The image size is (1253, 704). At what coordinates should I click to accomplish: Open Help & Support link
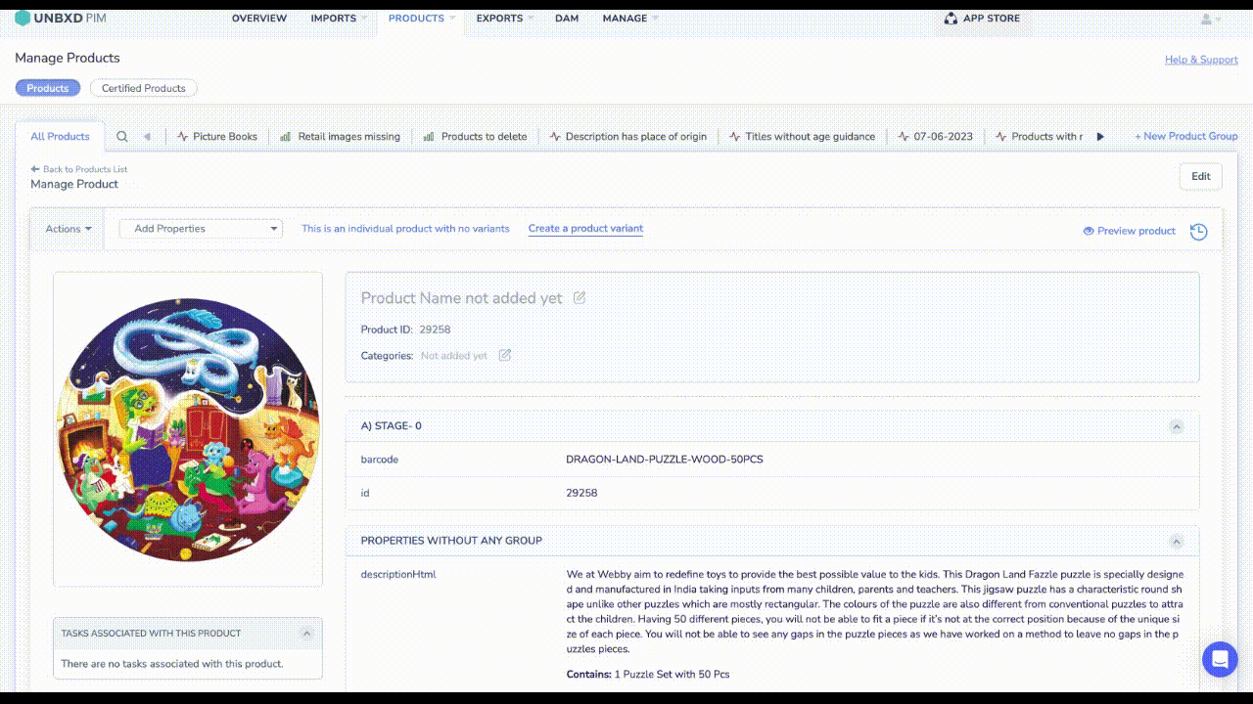tap(1201, 60)
